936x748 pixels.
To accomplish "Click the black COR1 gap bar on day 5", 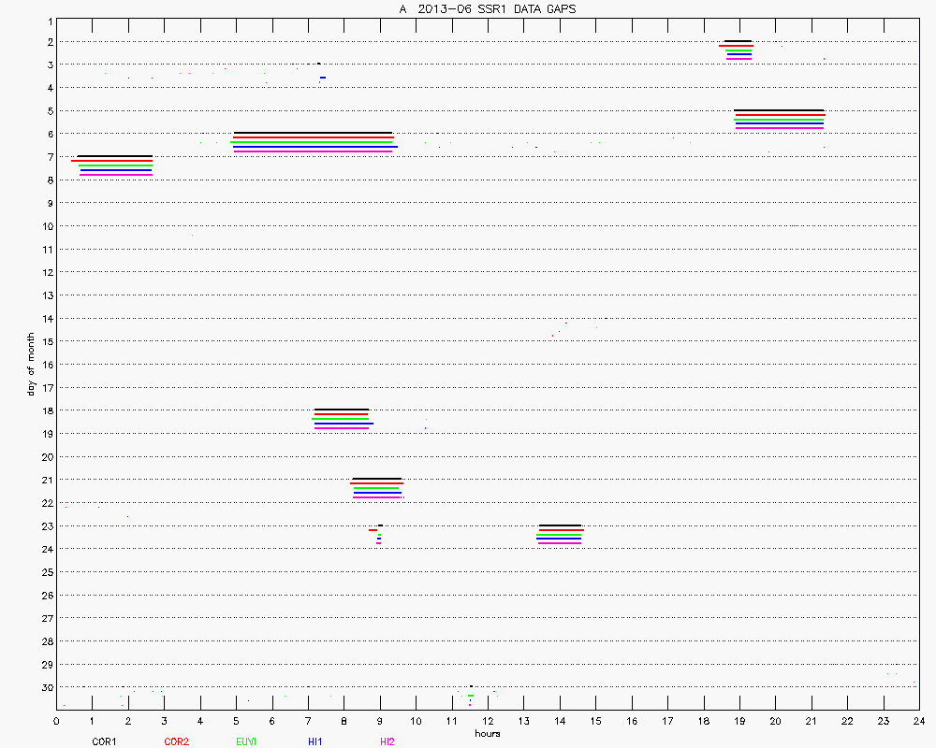I will coord(779,110).
